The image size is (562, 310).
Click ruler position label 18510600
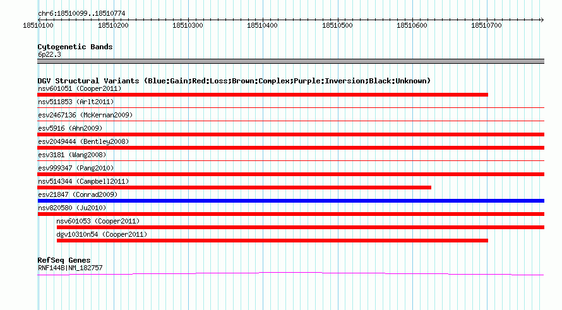(412, 25)
